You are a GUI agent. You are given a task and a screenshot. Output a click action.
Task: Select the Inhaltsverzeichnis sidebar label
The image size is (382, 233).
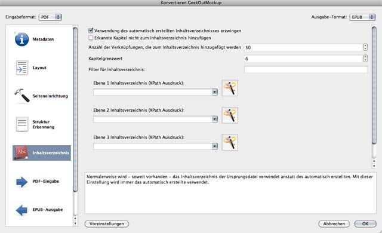[x=51, y=153]
